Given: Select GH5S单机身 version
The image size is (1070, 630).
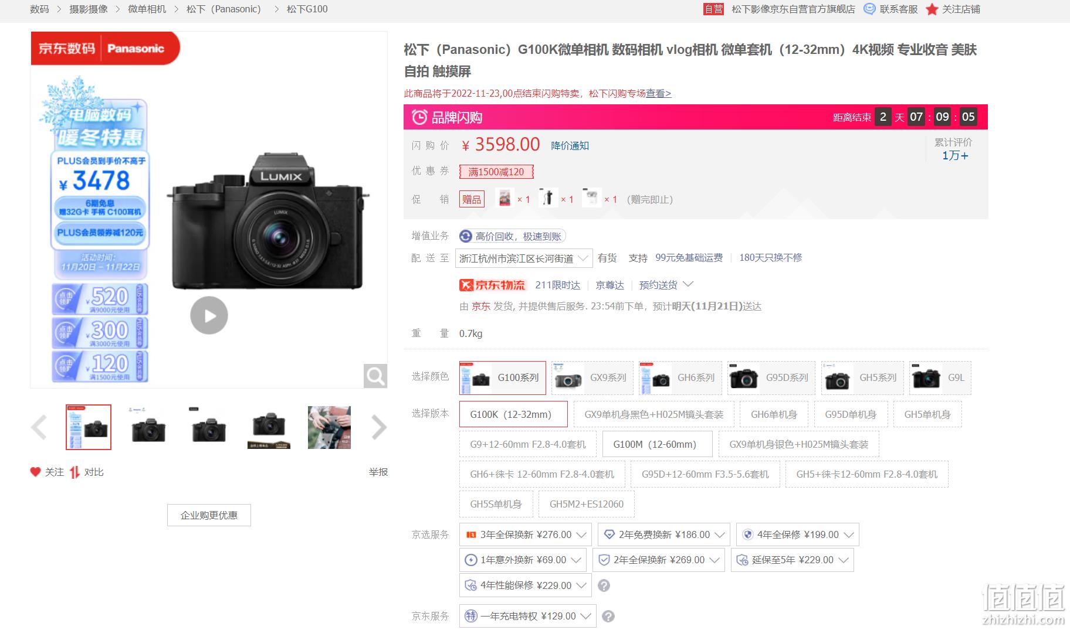Looking at the screenshot, I should pyautogui.click(x=496, y=504).
